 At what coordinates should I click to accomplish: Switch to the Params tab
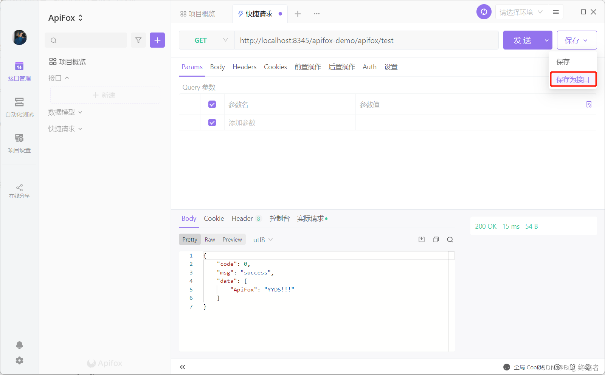[x=192, y=67]
